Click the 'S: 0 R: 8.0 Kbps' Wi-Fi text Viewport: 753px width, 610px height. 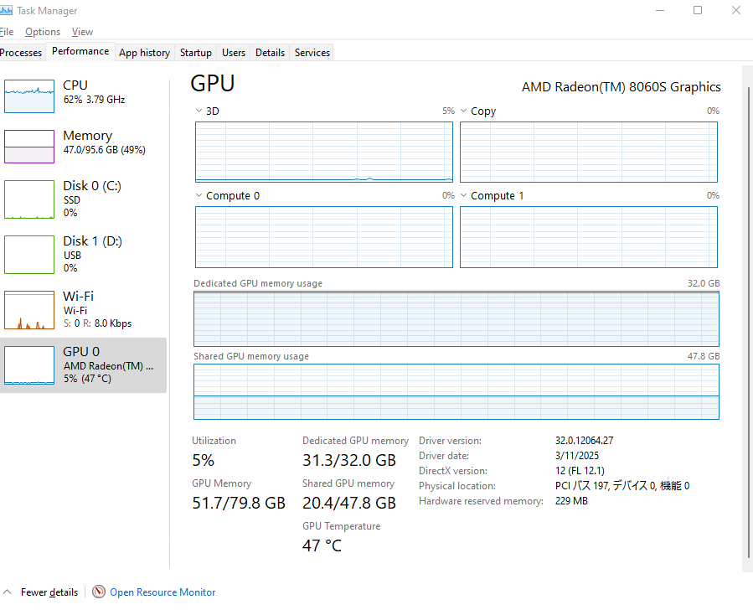[97, 323]
